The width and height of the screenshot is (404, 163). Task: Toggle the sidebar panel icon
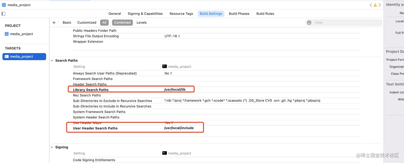[x=3, y=14]
